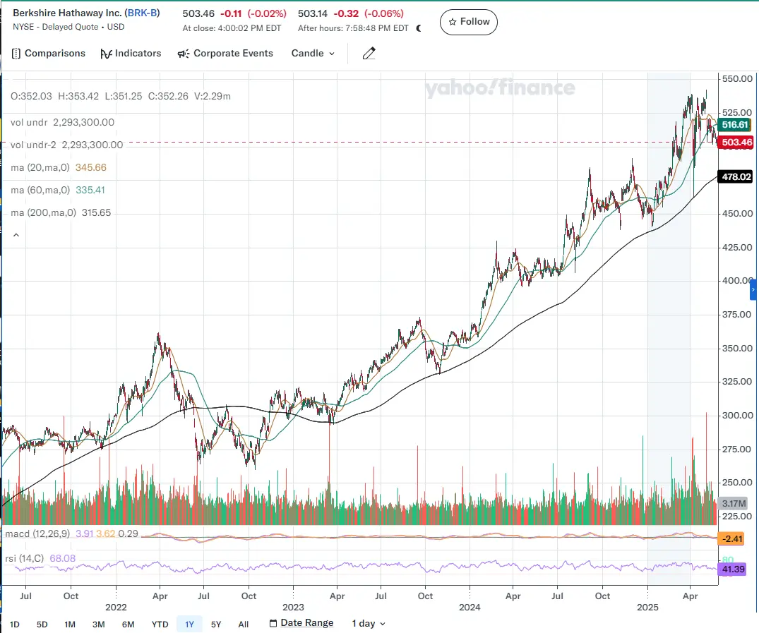Image resolution: width=759 pixels, height=633 pixels.
Task: Click the vol undr legend entry
Action: click(x=62, y=123)
